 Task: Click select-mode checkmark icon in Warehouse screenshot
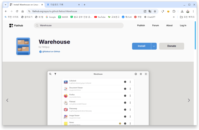click(136, 74)
